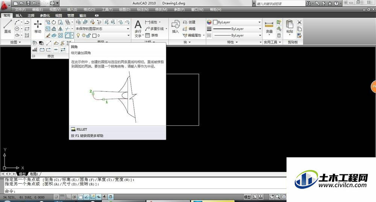
Task: Click the Fillet (圆角) tool icon
Action: 68,35
